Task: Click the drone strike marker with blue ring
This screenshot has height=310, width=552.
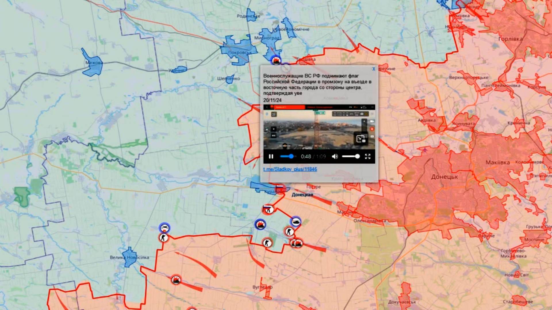Action: [x=164, y=228]
